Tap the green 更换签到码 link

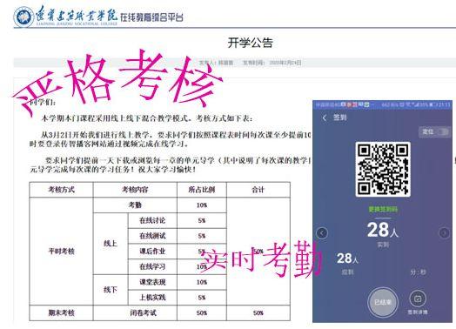pyautogui.click(x=383, y=209)
